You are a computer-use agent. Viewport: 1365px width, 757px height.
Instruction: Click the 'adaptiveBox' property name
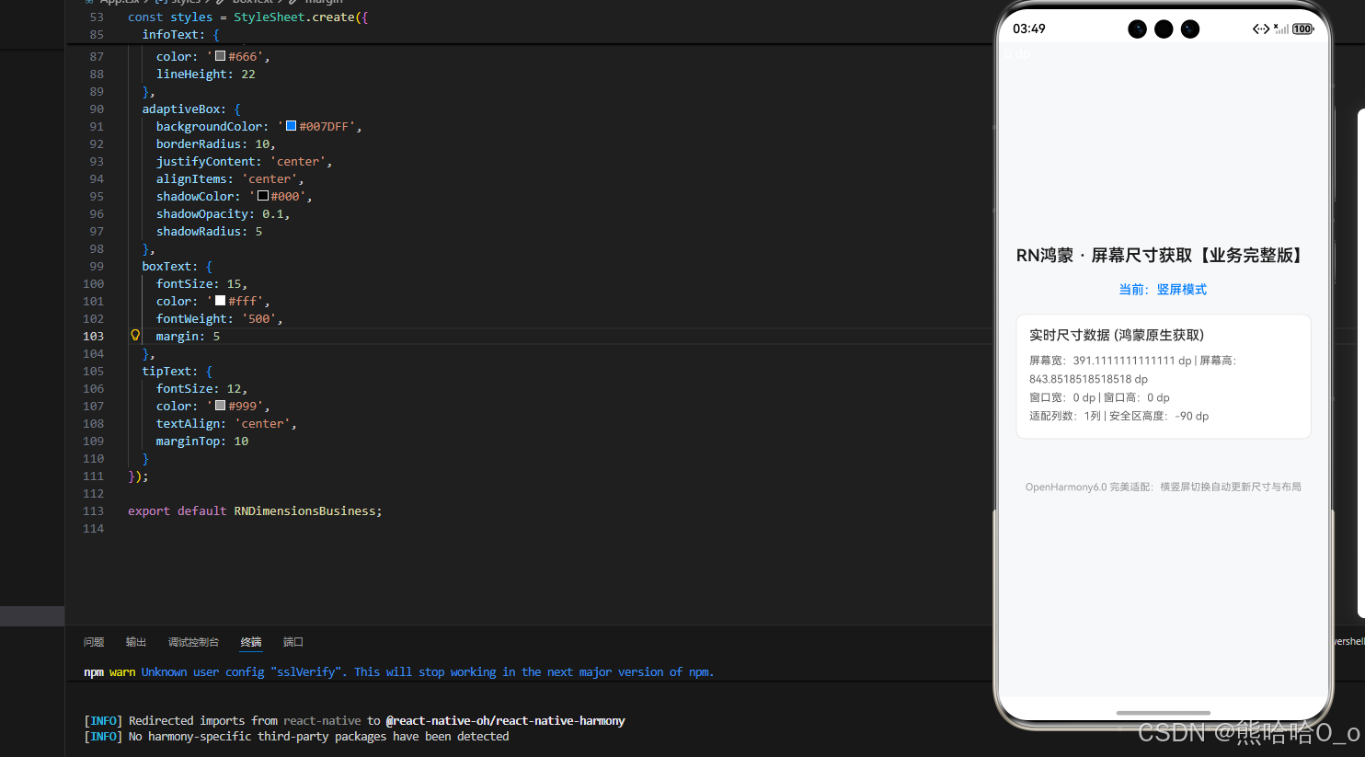180,109
